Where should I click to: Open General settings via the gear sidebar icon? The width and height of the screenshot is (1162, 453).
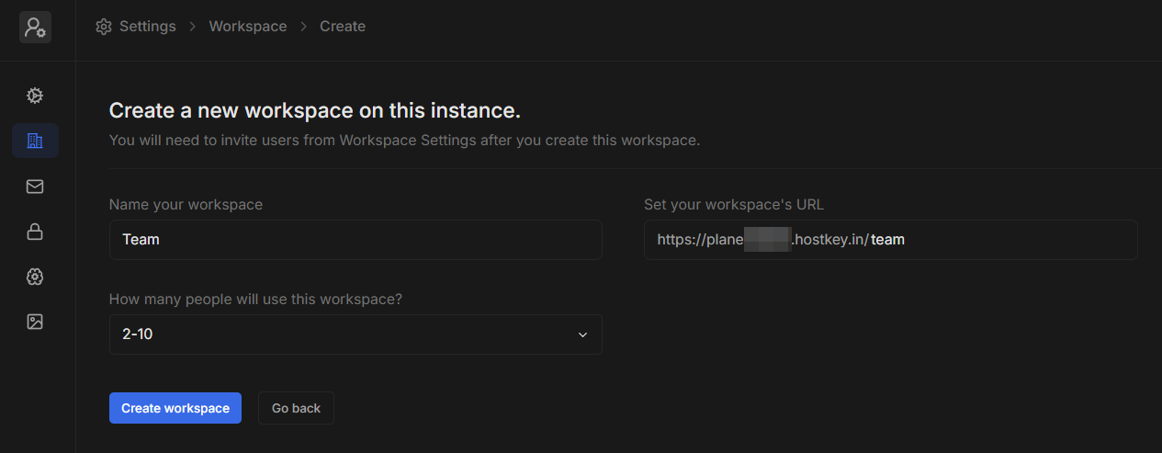[x=35, y=96]
